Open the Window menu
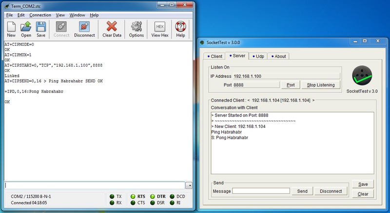Screen dimensions: 390x213 tap(77, 15)
